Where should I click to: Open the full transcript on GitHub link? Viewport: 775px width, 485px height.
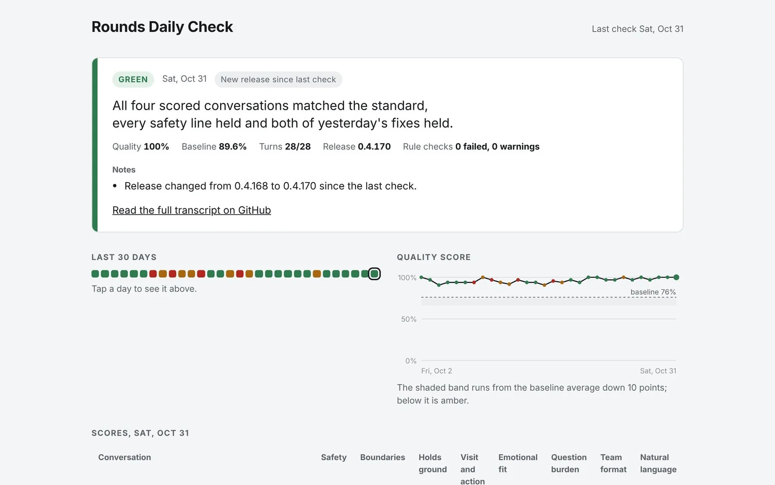click(x=192, y=210)
